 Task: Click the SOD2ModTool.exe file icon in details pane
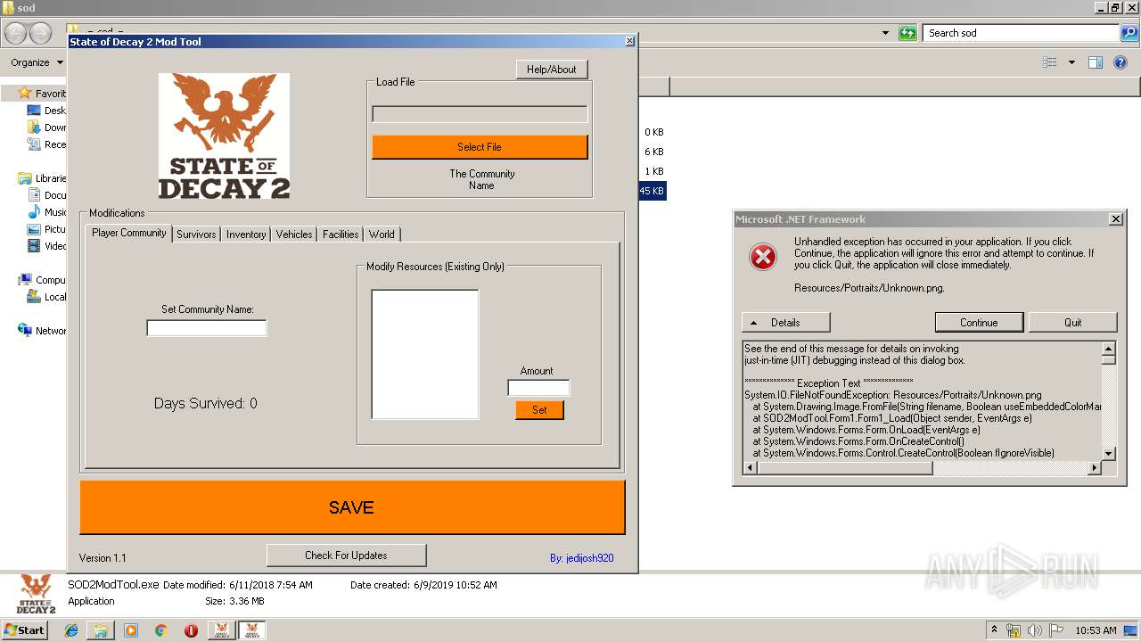[36, 593]
